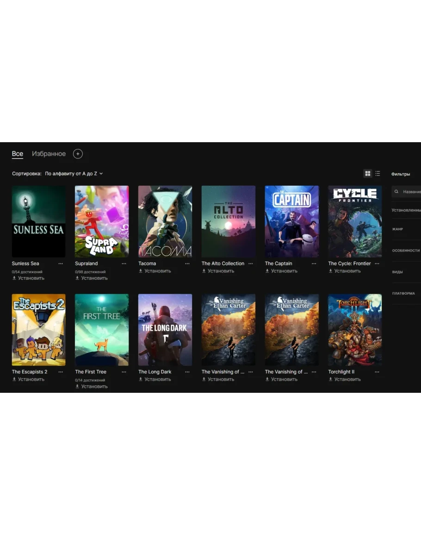Open The Cycle: Frontier cover thumbnail
421x535 pixels.
pos(355,221)
